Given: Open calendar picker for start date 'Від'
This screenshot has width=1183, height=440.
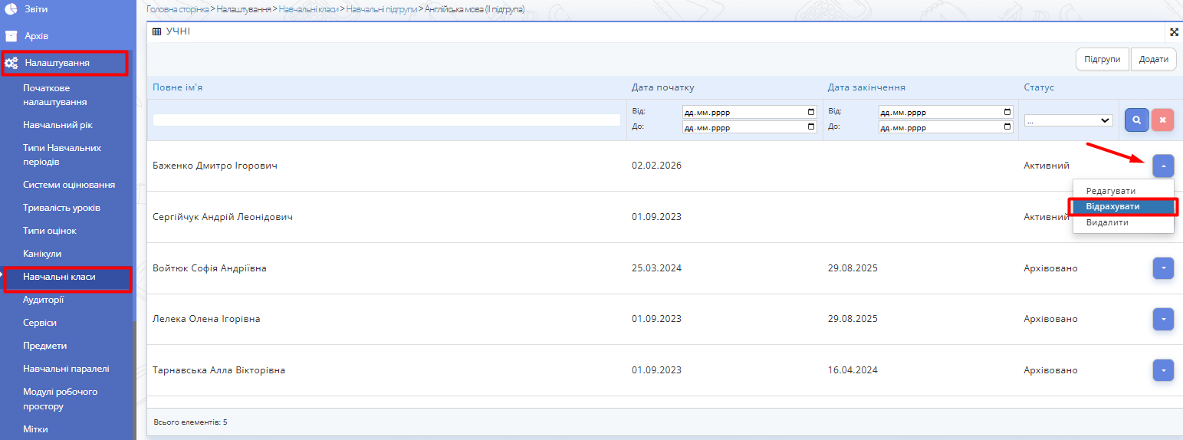Looking at the screenshot, I should [811, 112].
